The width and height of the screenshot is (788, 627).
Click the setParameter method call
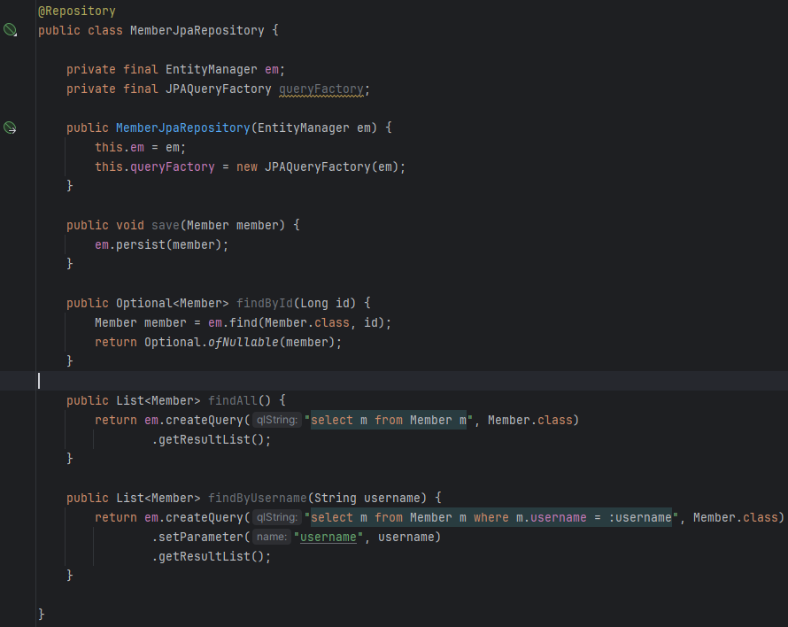[200, 538]
